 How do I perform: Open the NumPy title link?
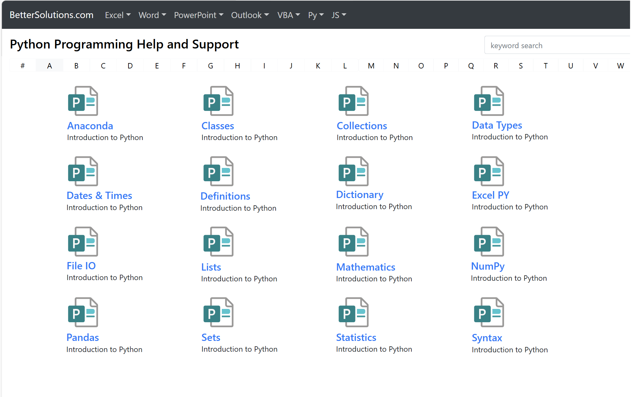click(488, 266)
